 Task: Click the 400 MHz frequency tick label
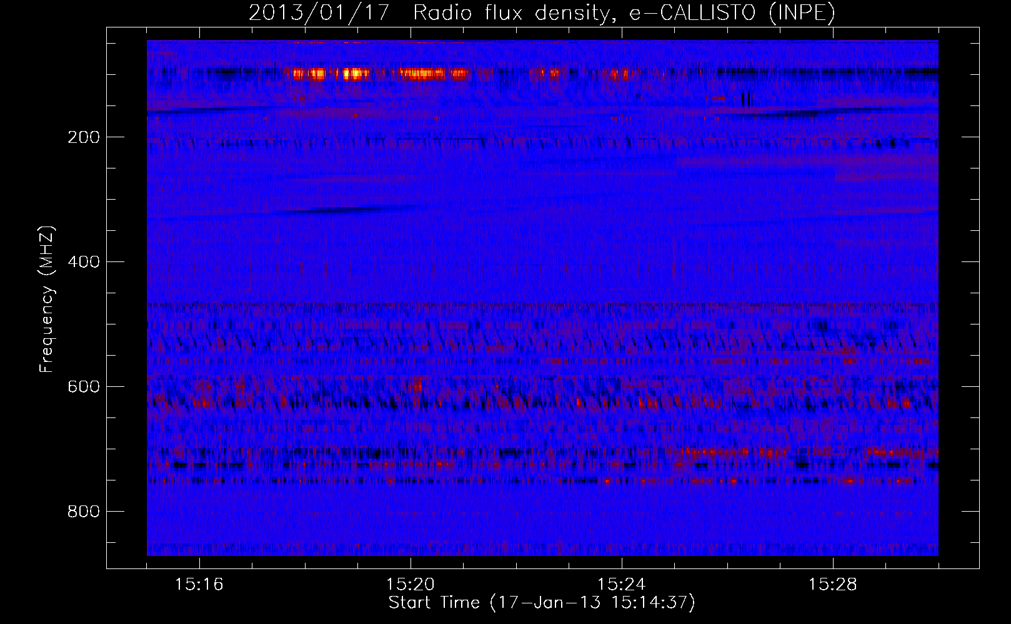[84, 262]
